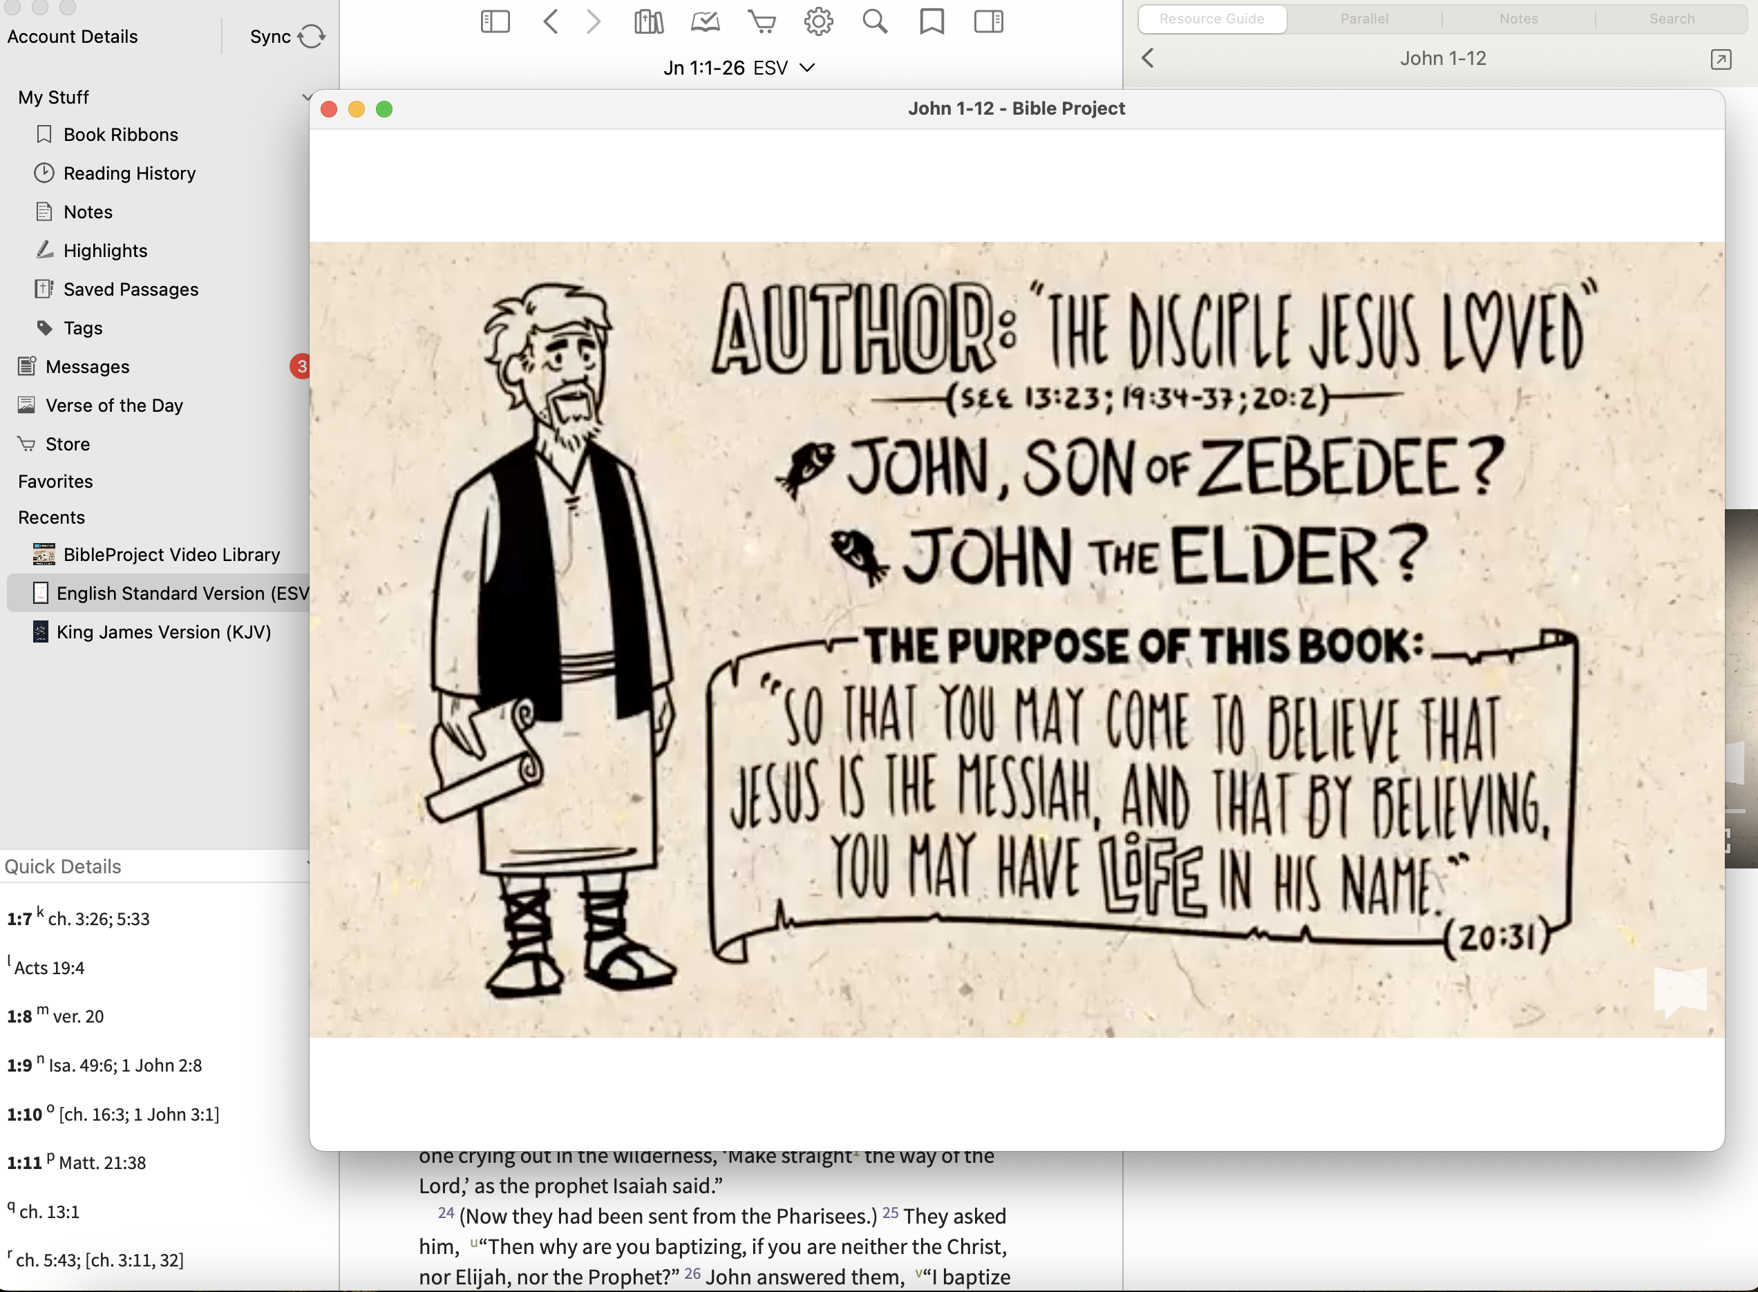1758x1292 pixels.
Task: Select King James Version (KJV) recent
Action: 164,632
